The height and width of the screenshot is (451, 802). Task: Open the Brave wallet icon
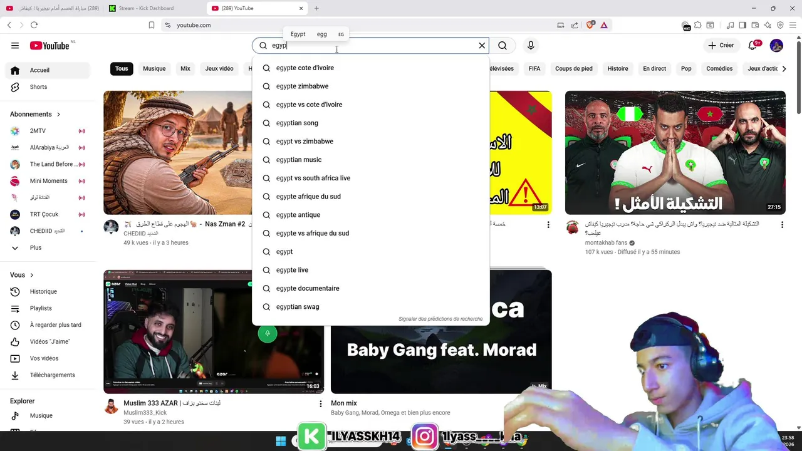pyautogui.click(x=755, y=25)
